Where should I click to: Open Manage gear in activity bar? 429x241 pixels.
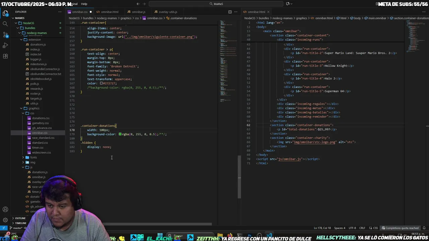5,220
